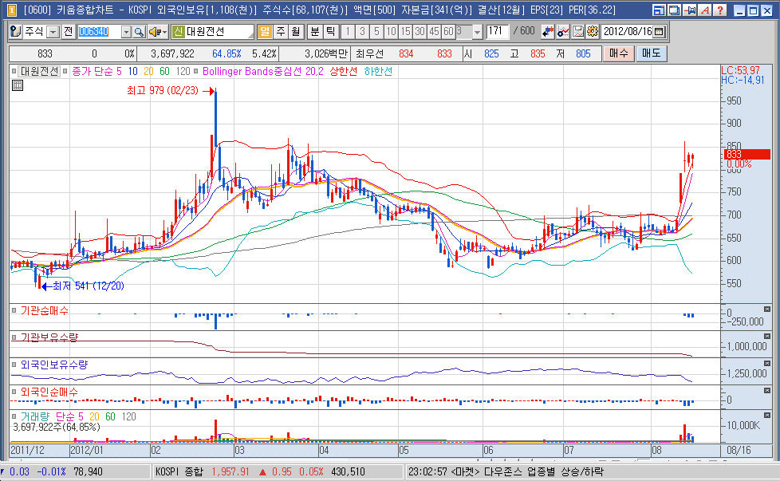Select the 60 interval button
780x481 pixels.
pyautogui.click(x=449, y=32)
